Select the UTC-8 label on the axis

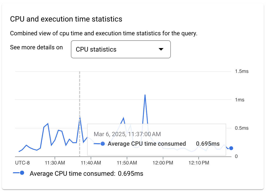(22, 163)
